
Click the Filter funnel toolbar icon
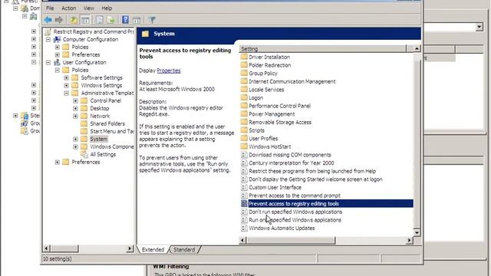click(x=152, y=20)
